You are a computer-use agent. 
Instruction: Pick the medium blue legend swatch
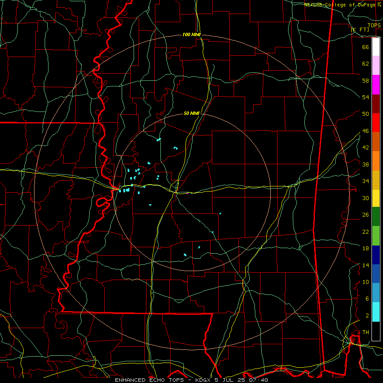(376, 274)
